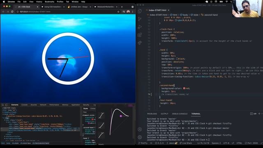Collapse the div clock-face node
The width and height of the screenshot is (263, 148).
[x=7, y=122]
